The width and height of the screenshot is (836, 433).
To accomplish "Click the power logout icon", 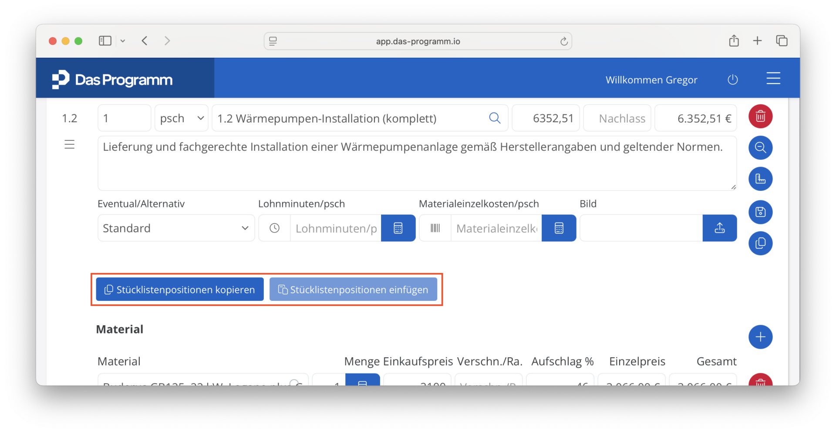I will [x=733, y=80].
